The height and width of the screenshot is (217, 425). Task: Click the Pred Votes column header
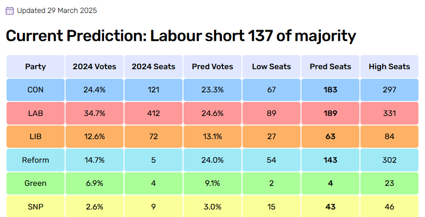pos(212,67)
